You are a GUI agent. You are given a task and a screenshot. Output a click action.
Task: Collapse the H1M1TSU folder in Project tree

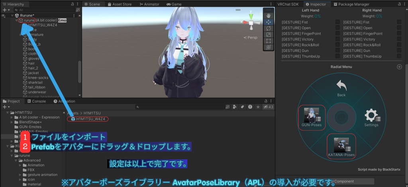coord(8,112)
